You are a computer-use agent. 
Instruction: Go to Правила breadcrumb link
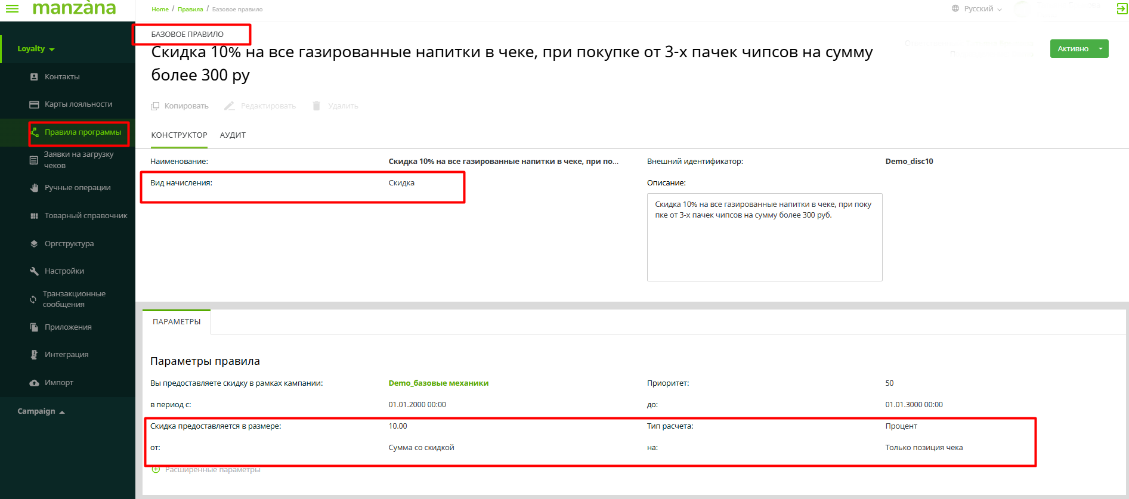point(190,10)
